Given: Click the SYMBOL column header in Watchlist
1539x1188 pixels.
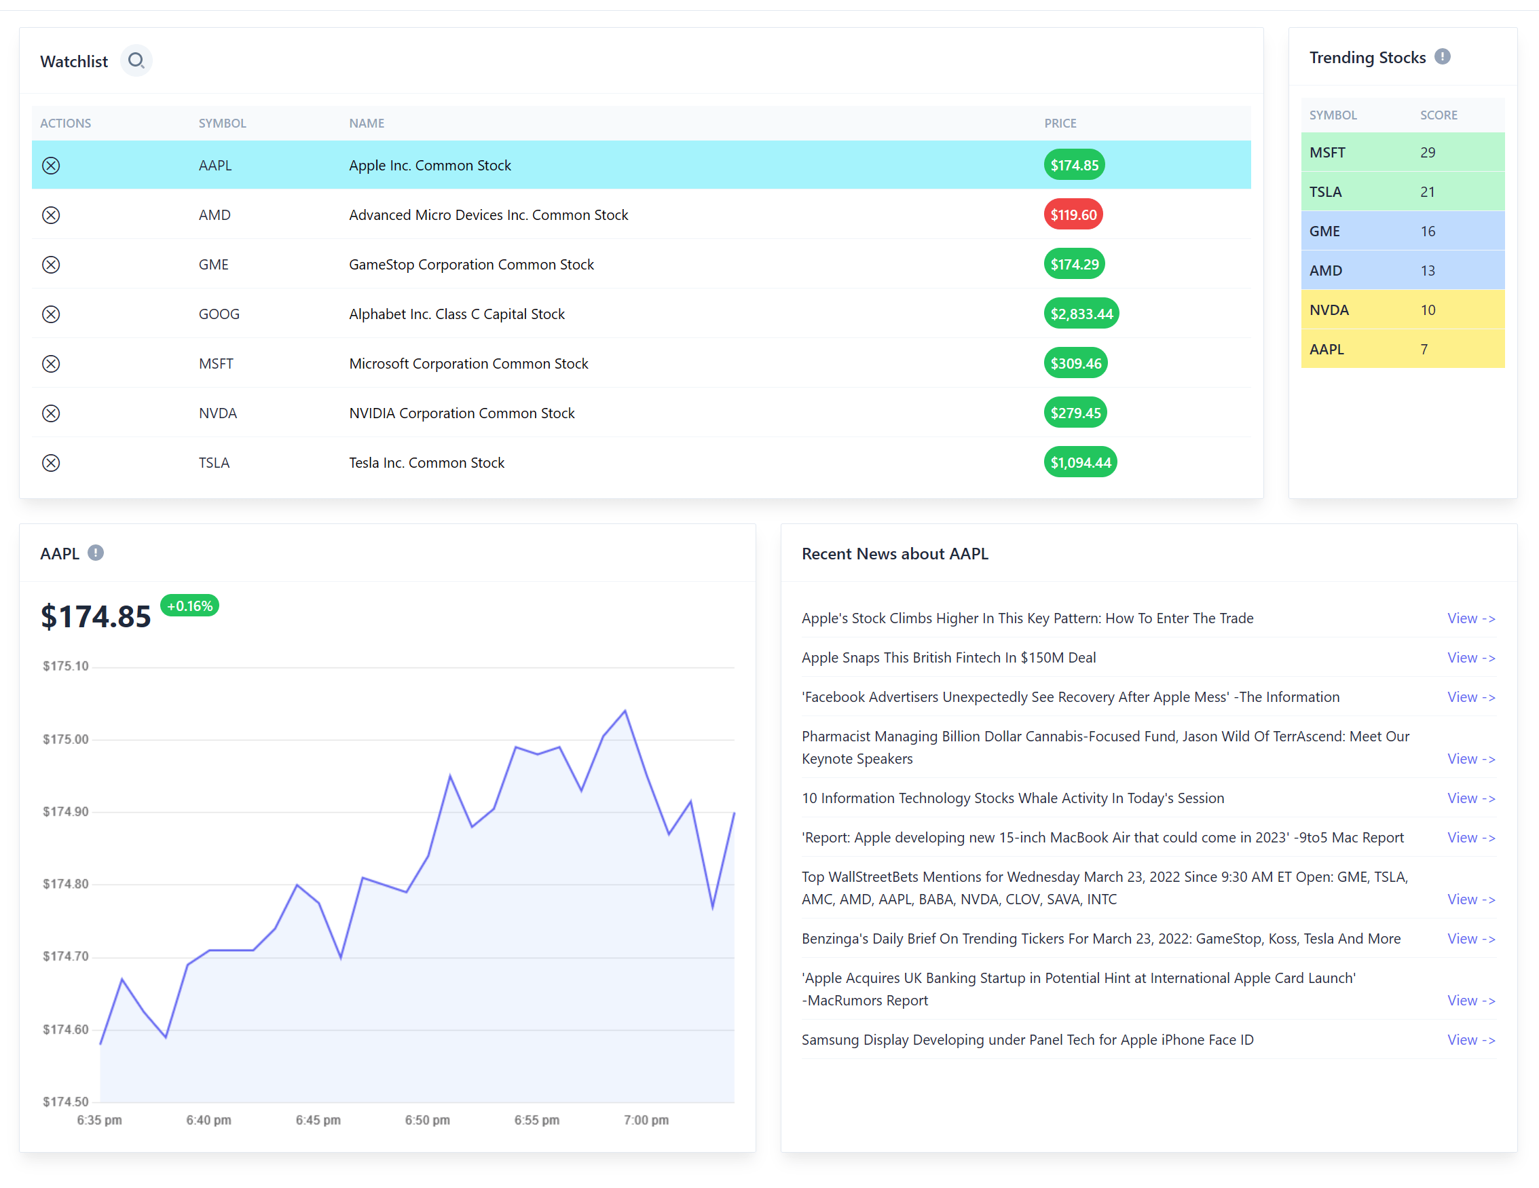Looking at the screenshot, I should point(222,124).
